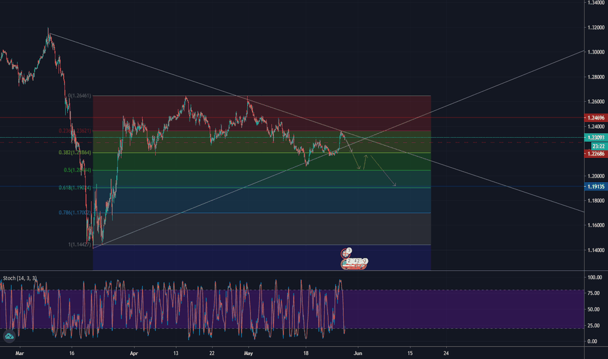Select the Fibonacci 0(1.26461) level label

(x=80, y=95)
